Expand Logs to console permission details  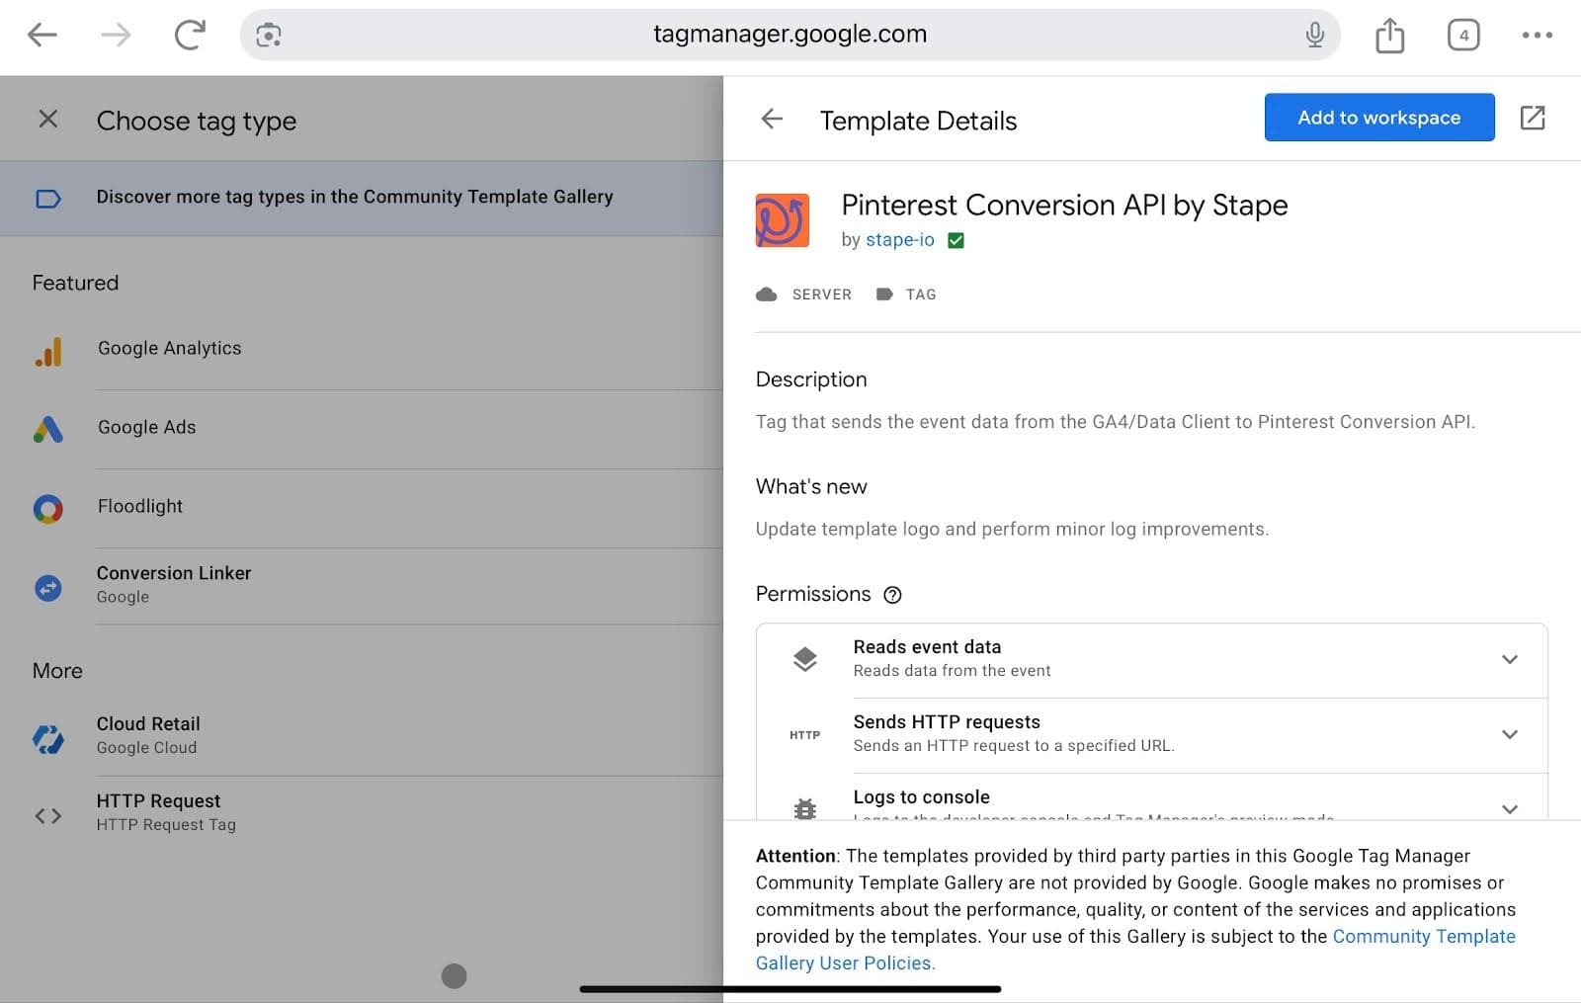click(1509, 808)
